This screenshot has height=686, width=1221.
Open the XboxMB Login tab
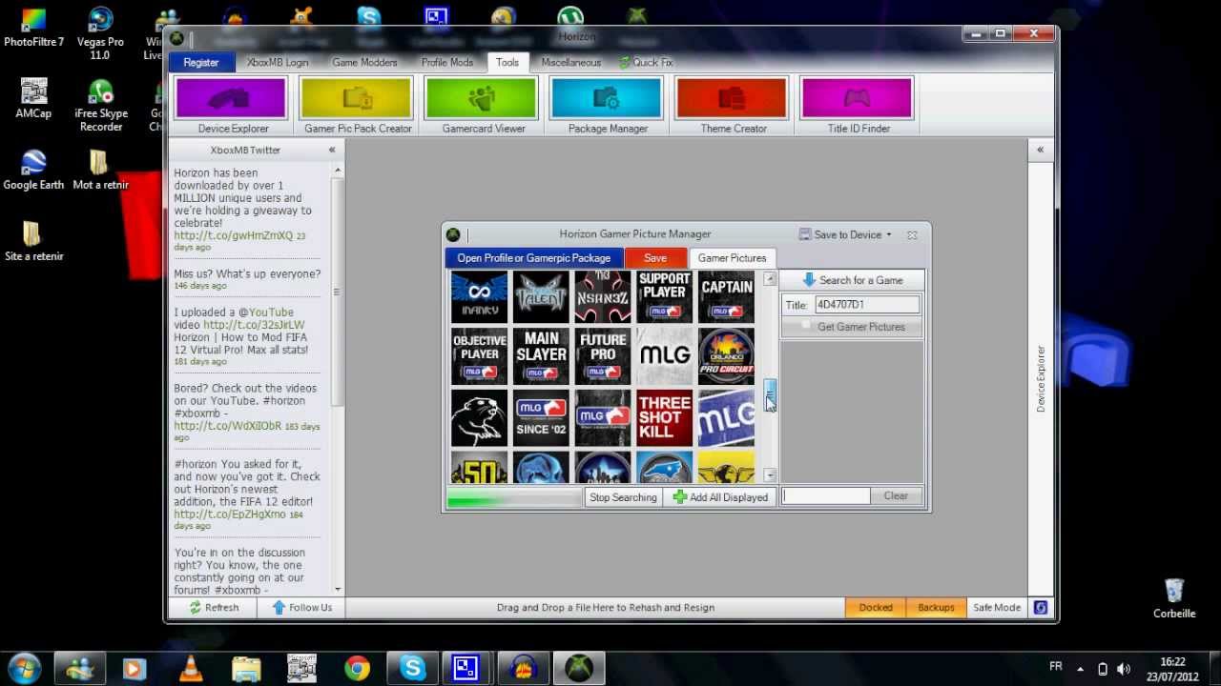(x=278, y=62)
